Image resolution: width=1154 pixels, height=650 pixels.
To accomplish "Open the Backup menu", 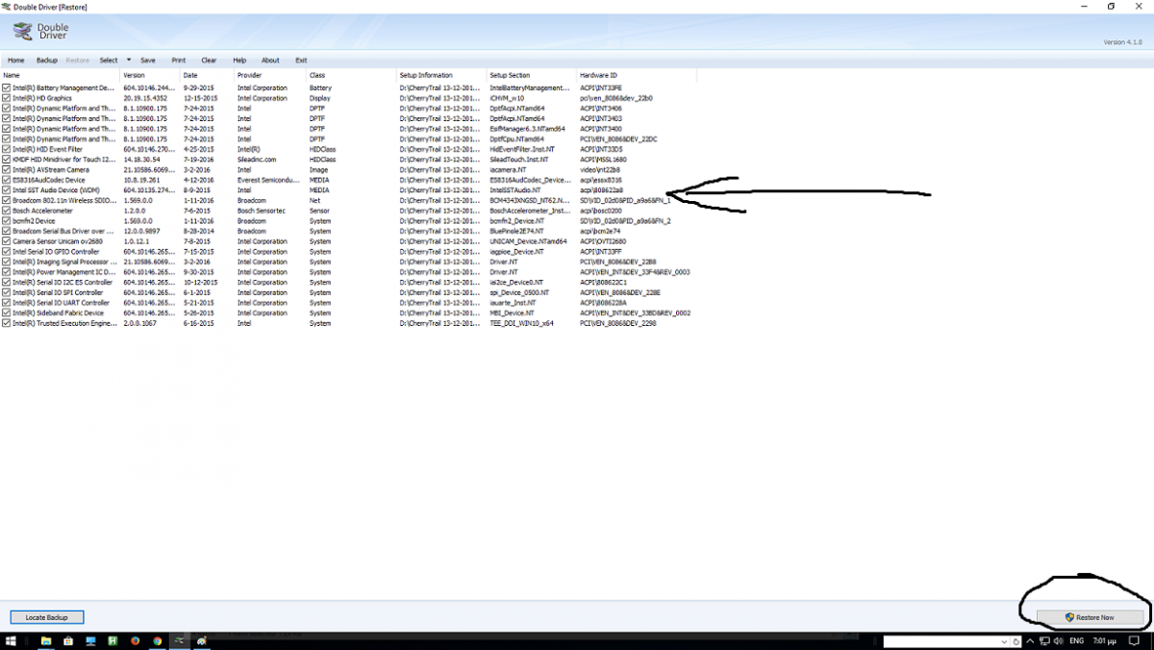I will pyautogui.click(x=47, y=60).
